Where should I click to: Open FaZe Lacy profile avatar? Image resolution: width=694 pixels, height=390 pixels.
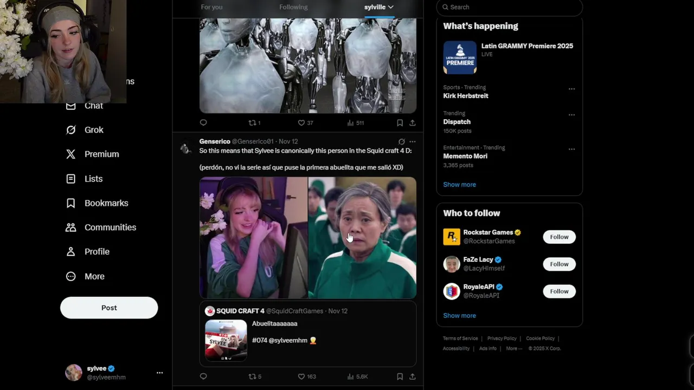[451, 264]
